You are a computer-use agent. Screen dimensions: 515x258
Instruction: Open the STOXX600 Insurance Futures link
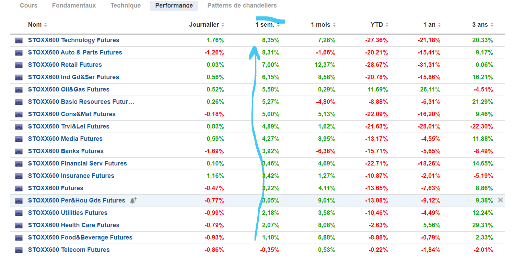tap(71, 176)
